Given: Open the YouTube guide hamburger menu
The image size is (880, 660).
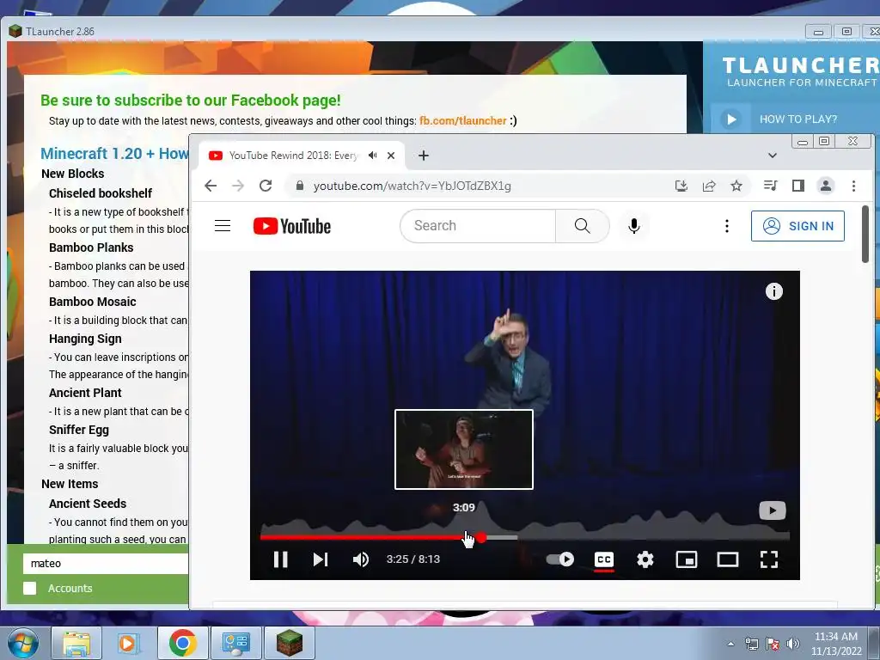Looking at the screenshot, I should (x=223, y=226).
